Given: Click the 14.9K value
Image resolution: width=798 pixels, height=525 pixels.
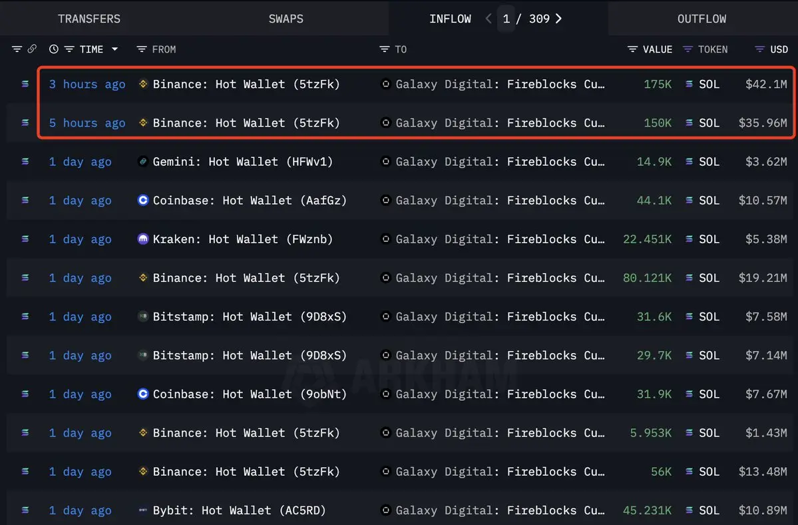Looking at the screenshot, I should tap(654, 161).
